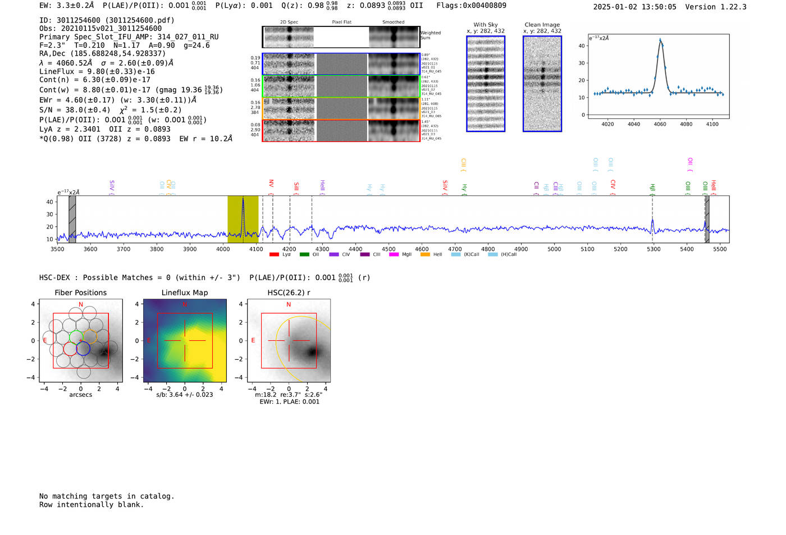This screenshot has height=535, width=786.
Task: Click the Cont(w) gmag 19.36 line
Action: pos(131,89)
